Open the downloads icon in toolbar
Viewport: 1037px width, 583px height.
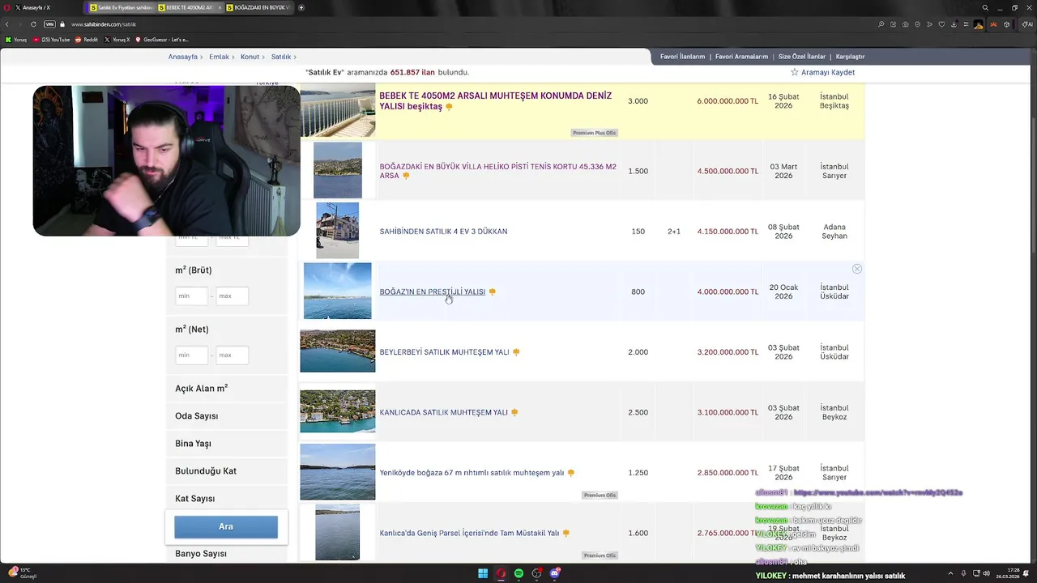[954, 24]
